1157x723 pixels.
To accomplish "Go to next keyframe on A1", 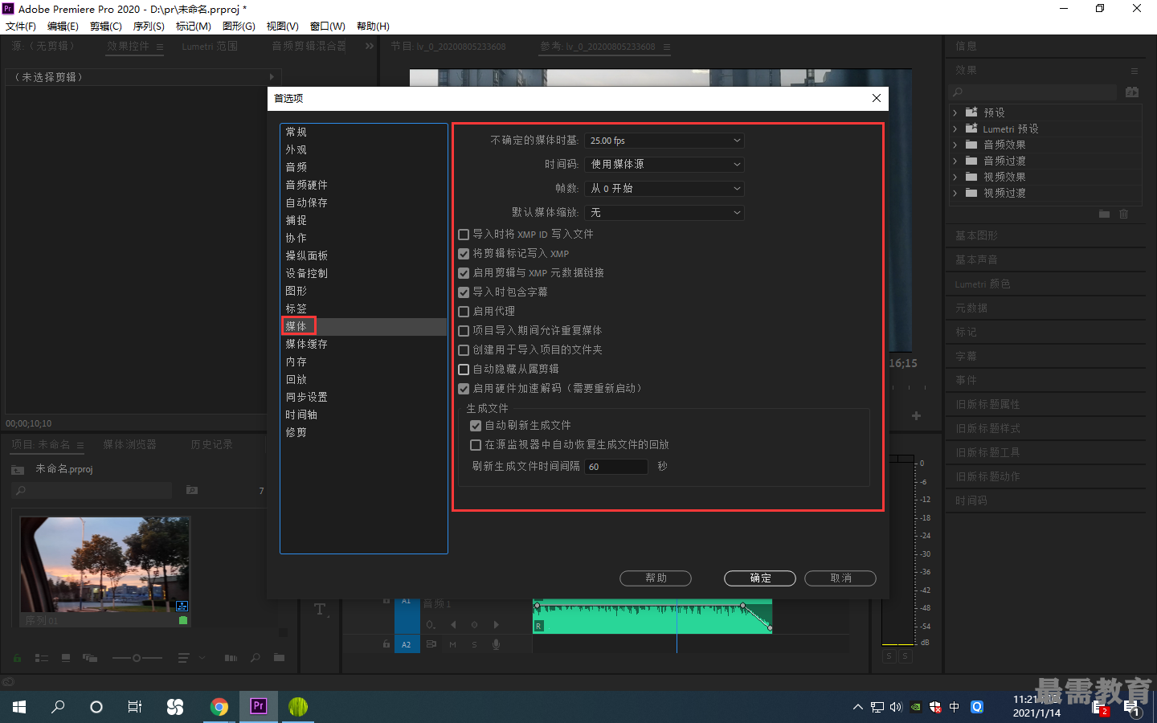I will click(496, 624).
